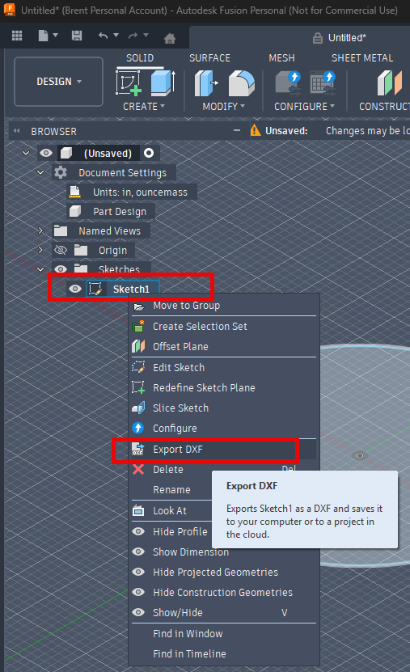This screenshot has width=410, height=672.
Task: Open the CREATE dropdown menu
Action: [143, 106]
